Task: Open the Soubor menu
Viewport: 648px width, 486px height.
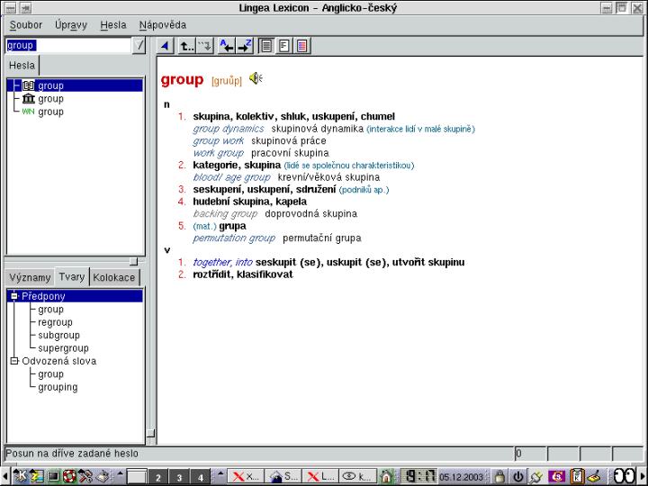Action: click(26, 25)
